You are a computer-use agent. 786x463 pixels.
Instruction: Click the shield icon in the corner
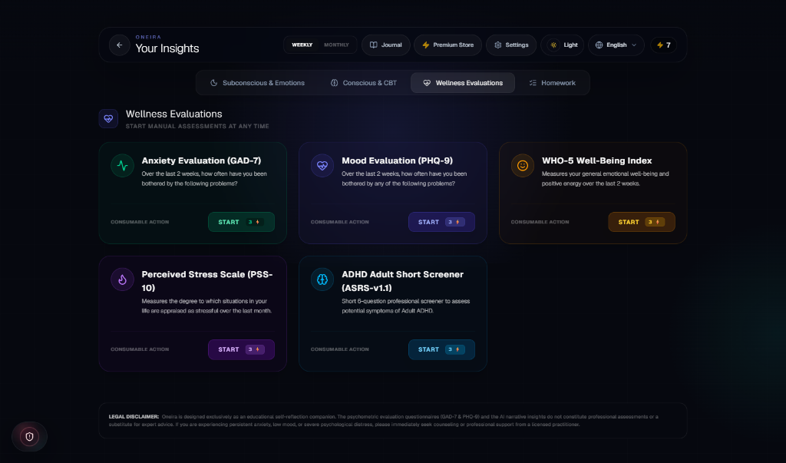pos(30,436)
